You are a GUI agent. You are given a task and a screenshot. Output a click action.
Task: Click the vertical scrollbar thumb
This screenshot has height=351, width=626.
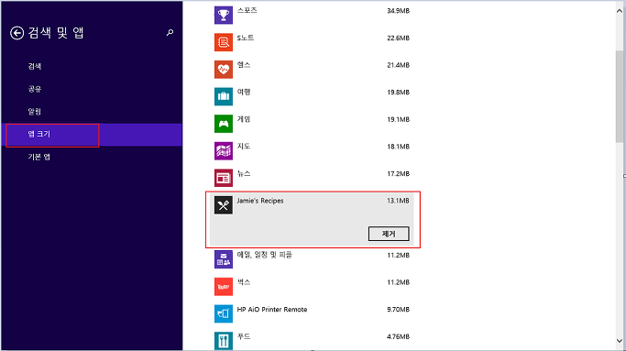pyautogui.click(x=620, y=96)
